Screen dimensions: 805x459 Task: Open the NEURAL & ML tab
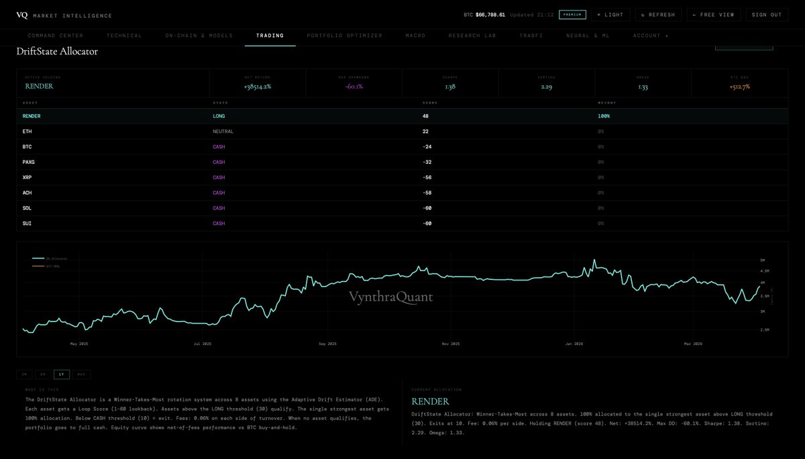pos(587,36)
